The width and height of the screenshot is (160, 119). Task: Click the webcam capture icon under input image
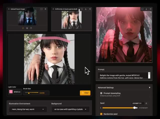pyautogui.click(x=27, y=28)
